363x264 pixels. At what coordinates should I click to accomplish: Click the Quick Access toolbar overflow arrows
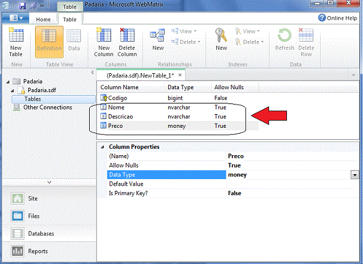tap(42, 5)
